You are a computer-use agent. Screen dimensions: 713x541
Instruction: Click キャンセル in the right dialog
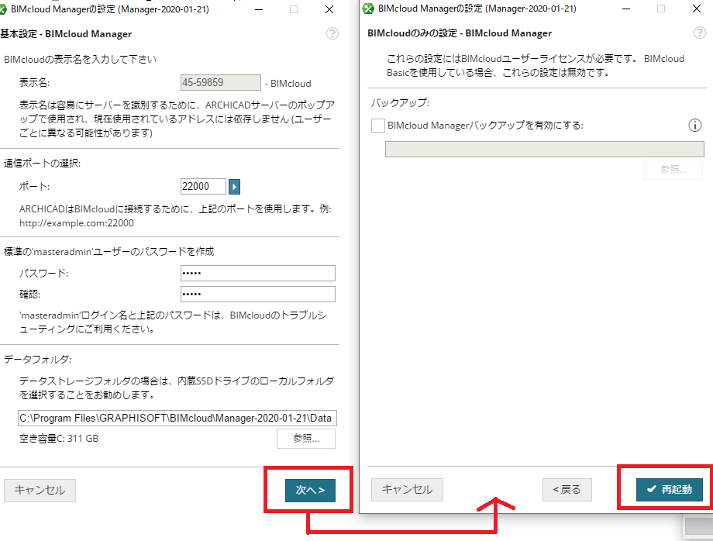407,490
